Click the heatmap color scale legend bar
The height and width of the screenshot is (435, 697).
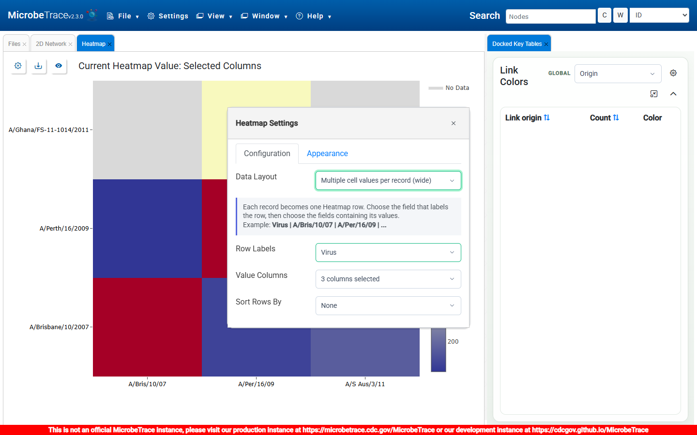(439, 350)
